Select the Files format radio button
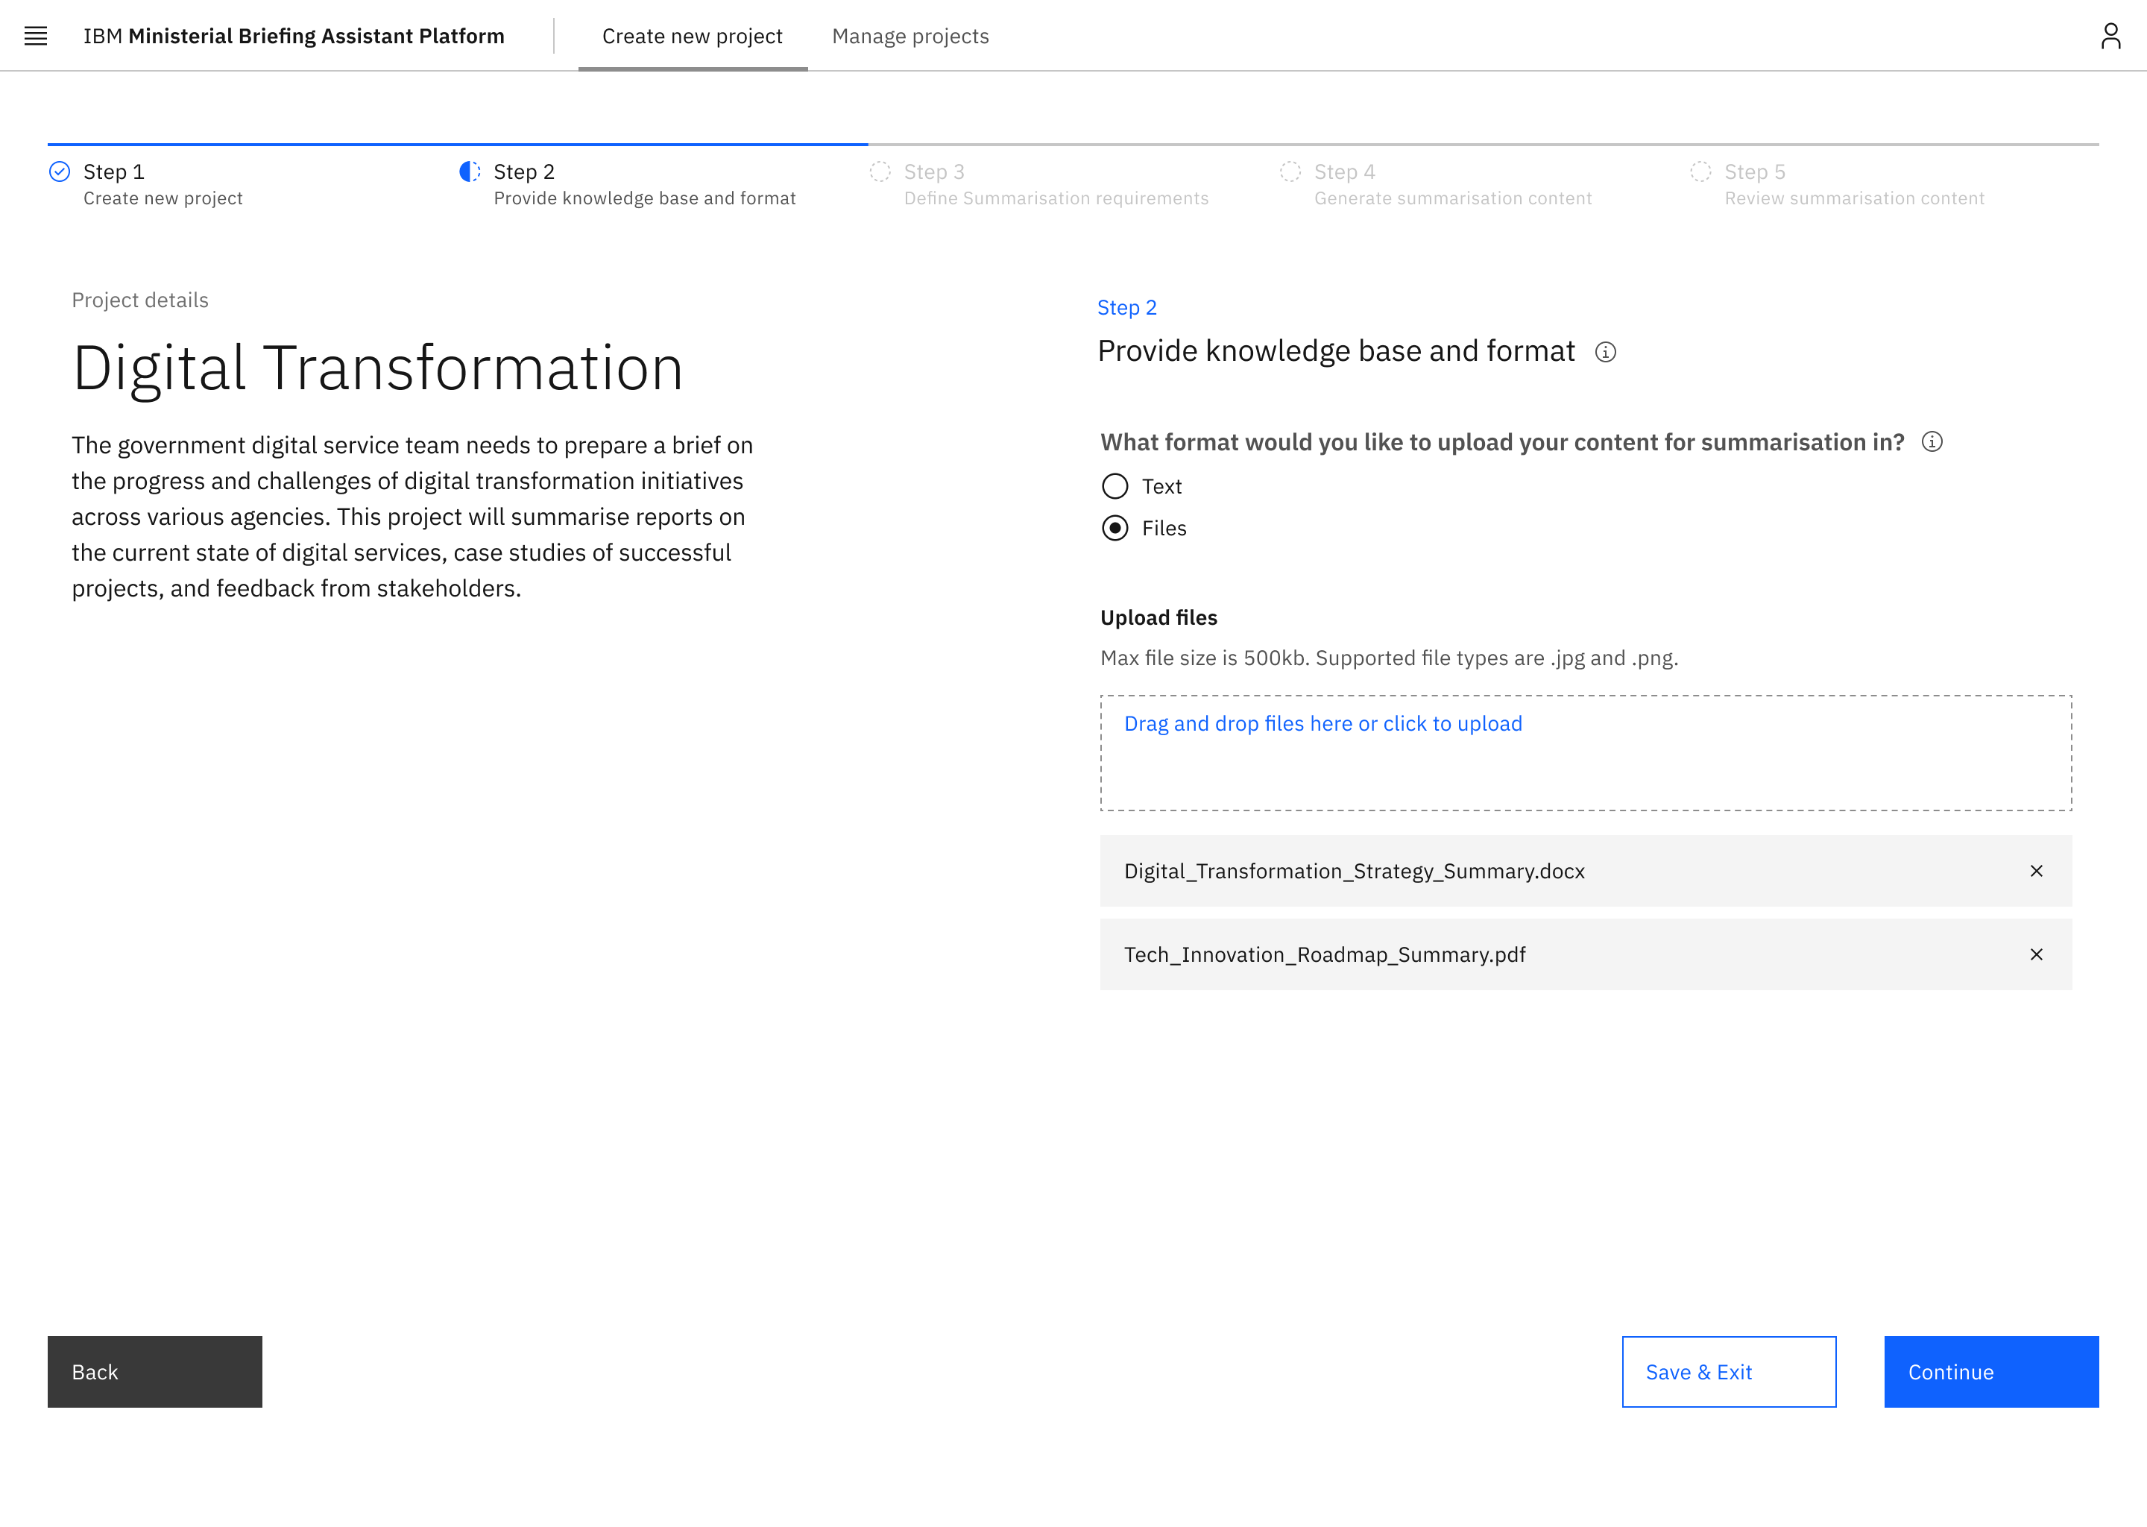Viewport: 2147px width, 1527px height. (1115, 527)
